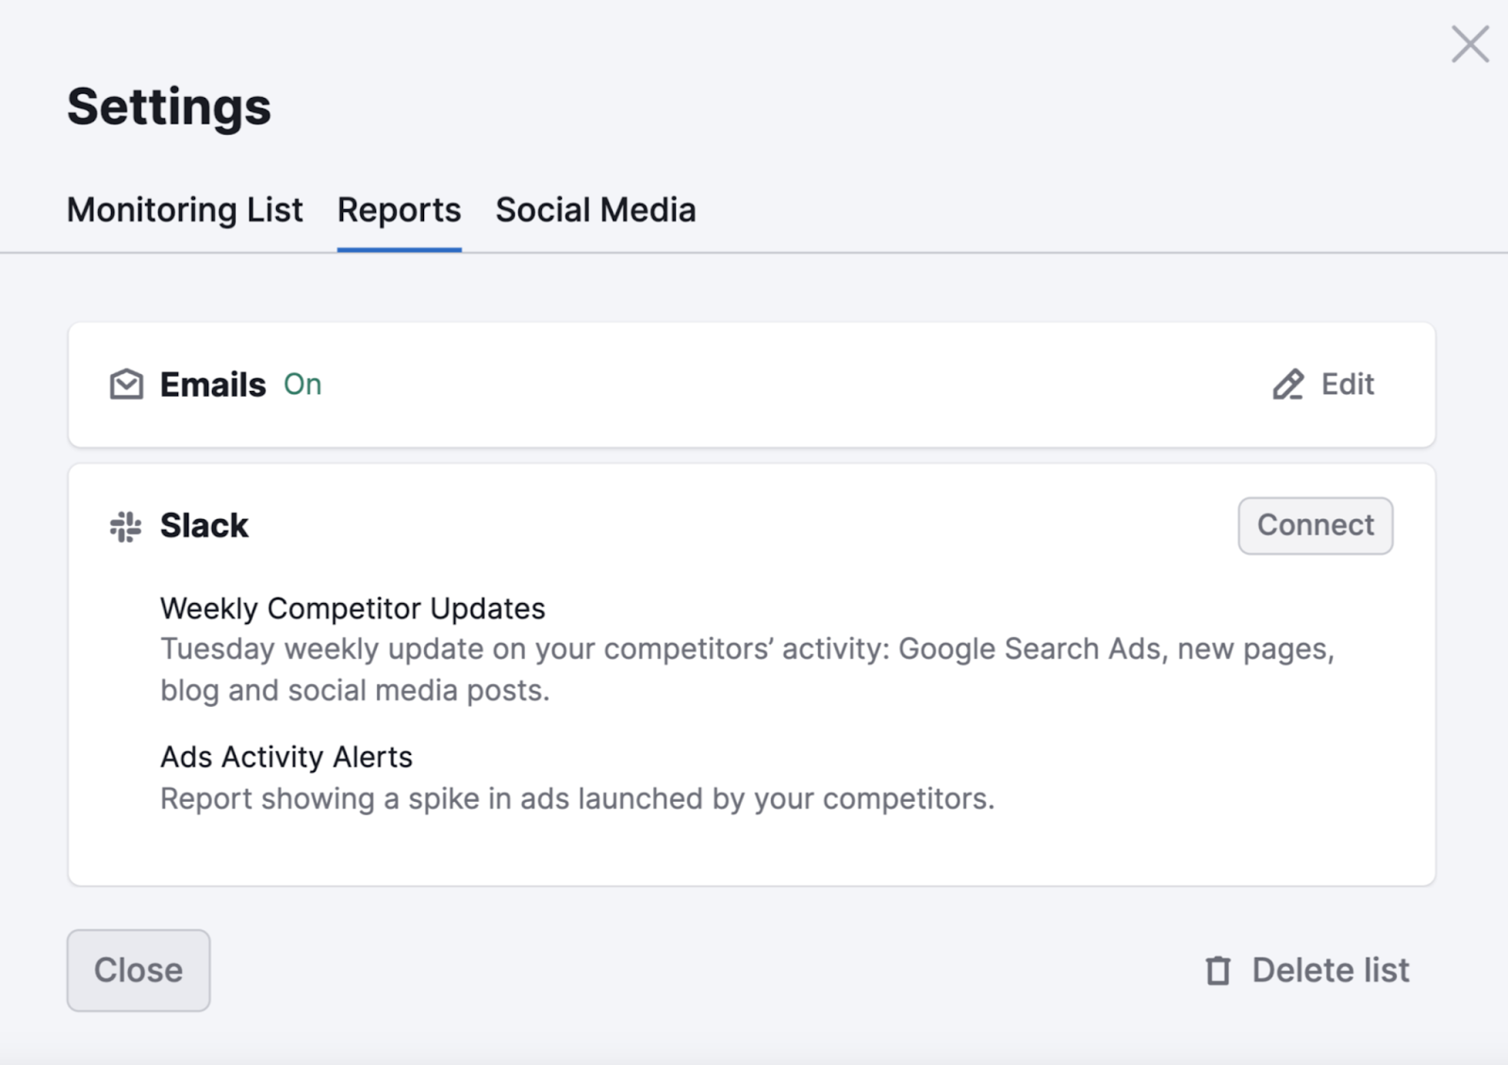Click the Close button
Viewport: 1508px width, 1065px height.
tap(139, 970)
